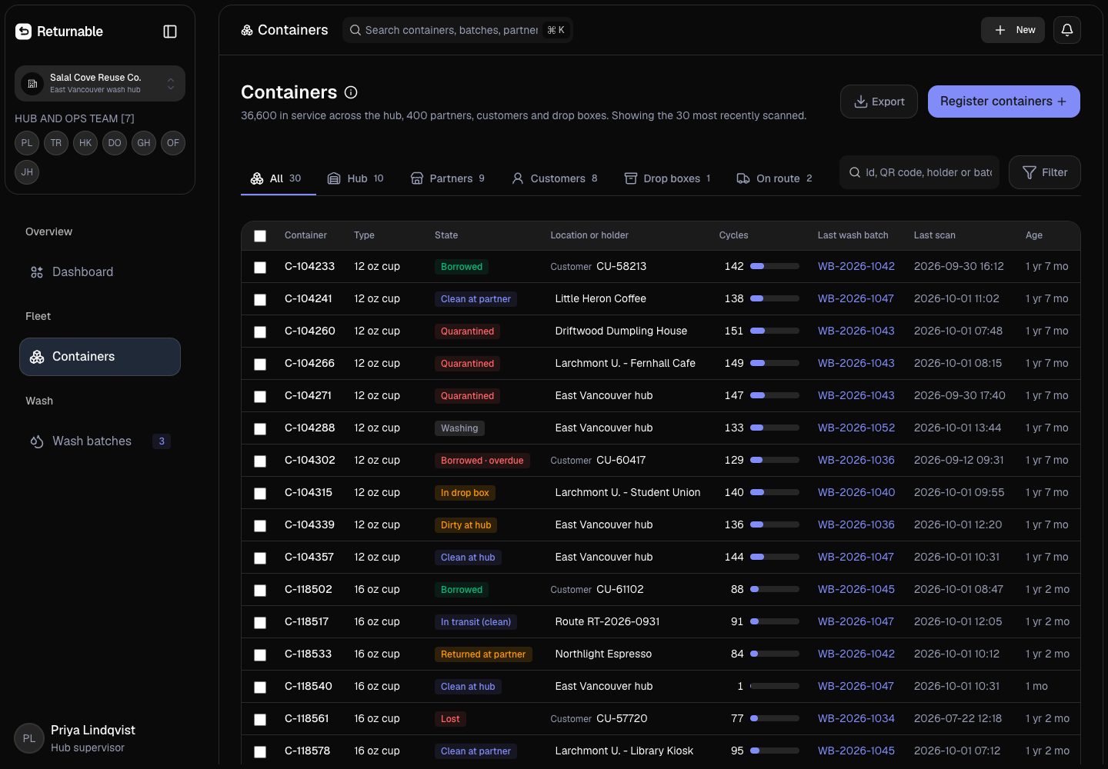Viewport: 1108px width, 769px height.
Task: Check the C-104302 row checkbox
Action: [x=260, y=461]
